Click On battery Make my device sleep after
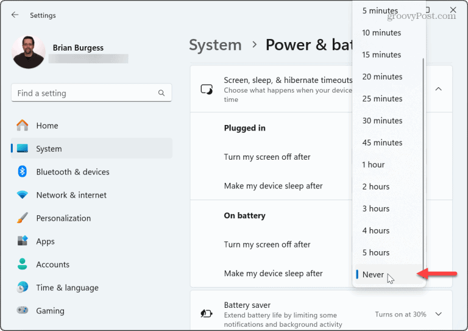 (x=274, y=274)
